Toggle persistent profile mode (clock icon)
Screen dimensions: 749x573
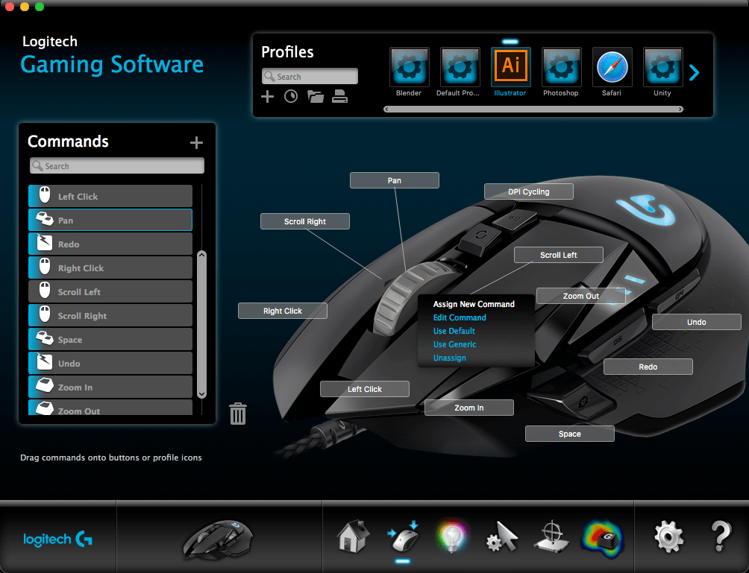point(291,96)
